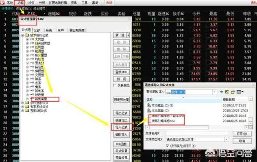257x162 pixels.
Task: Open the 扩展市场行情 menu
Action: 58,3
